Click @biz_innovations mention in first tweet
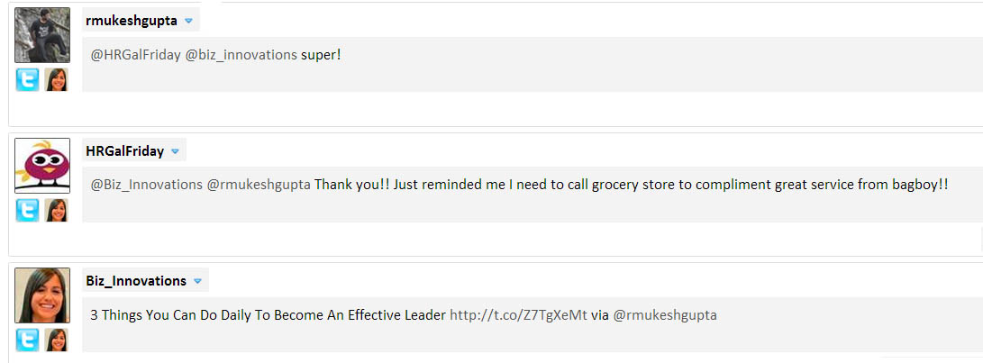This screenshot has height=363, width=983. [x=241, y=55]
